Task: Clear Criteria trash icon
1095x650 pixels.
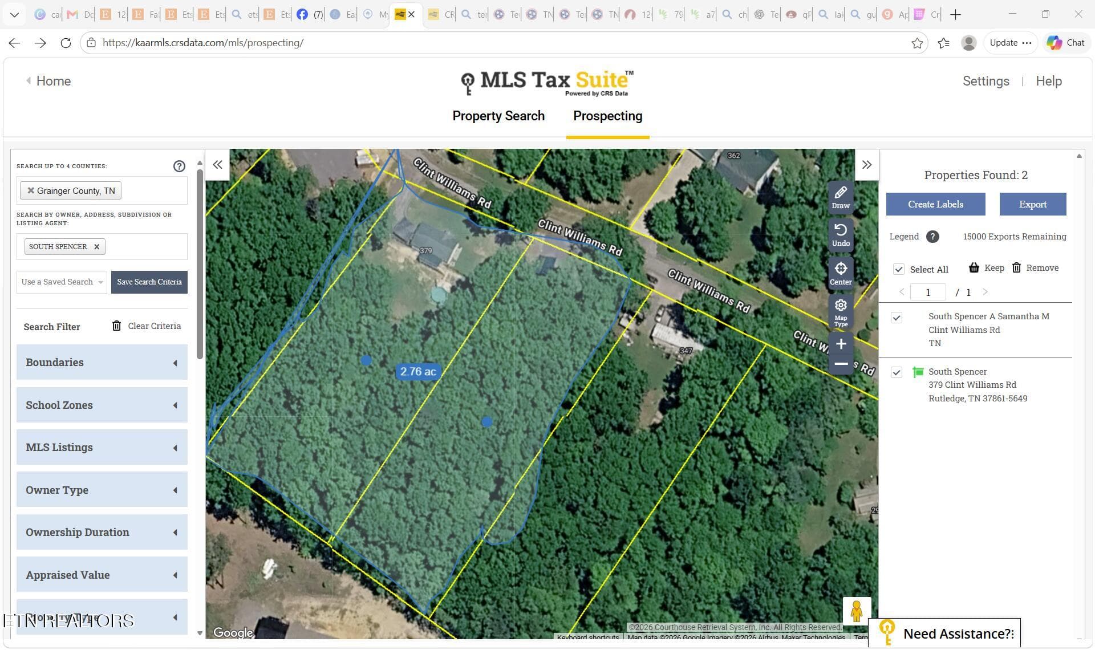Action: click(x=116, y=326)
